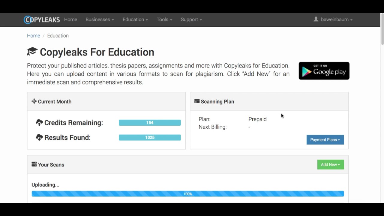384x216 pixels.
Task: Click the Results Found cloud icon
Action: point(39,137)
